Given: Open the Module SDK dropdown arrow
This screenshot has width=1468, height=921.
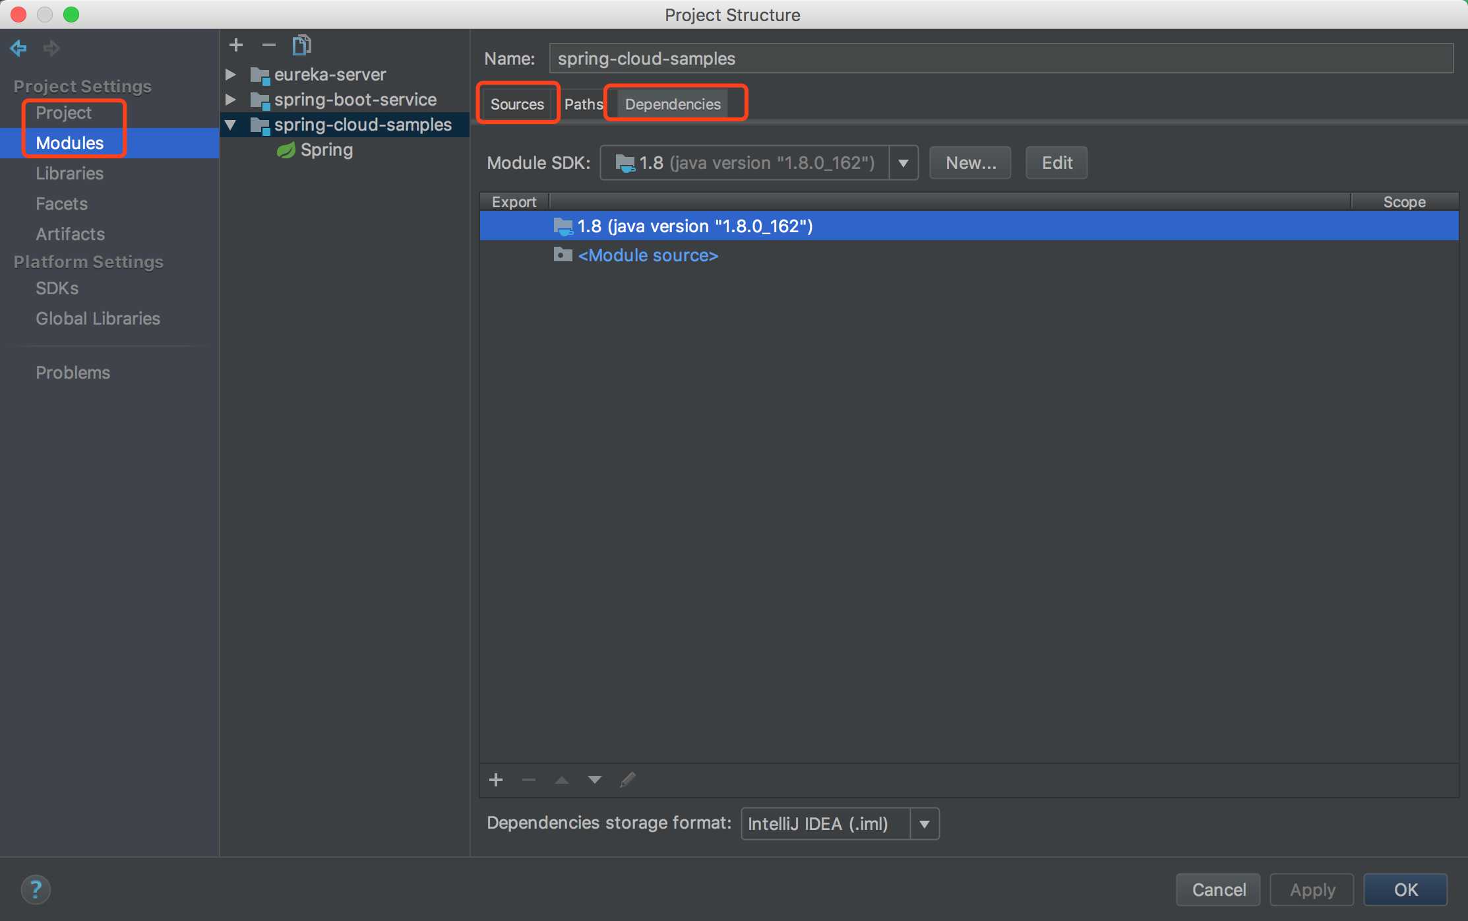Looking at the screenshot, I should pyautogui.click(x=903, y=163).
